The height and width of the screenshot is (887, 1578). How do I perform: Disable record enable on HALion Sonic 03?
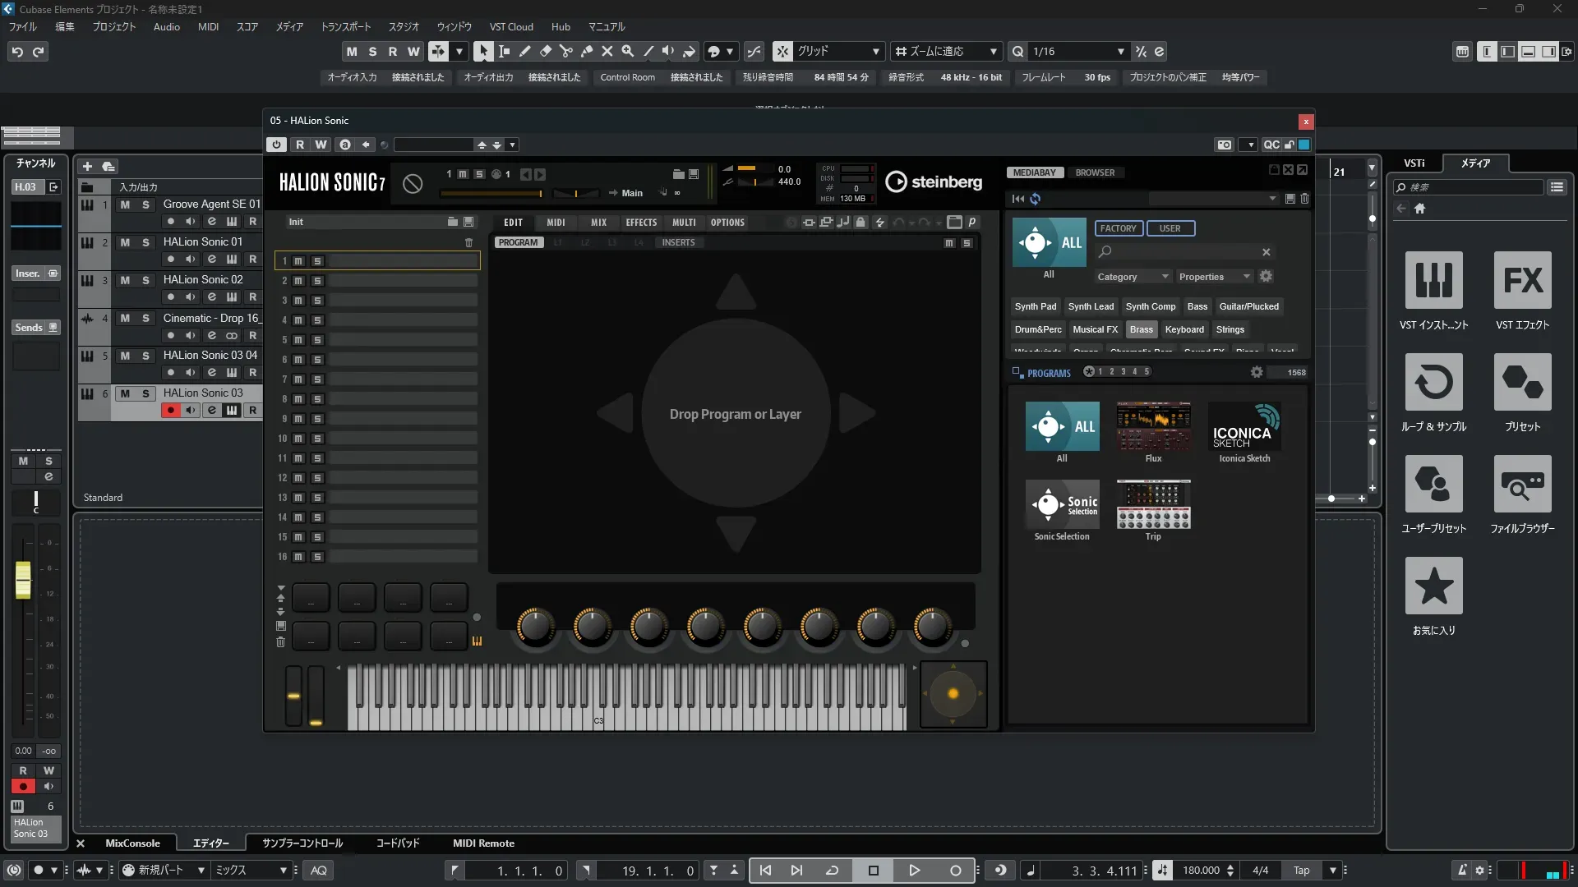click(170, 410)
